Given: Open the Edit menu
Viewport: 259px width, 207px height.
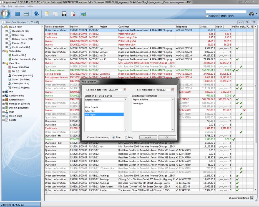Looking at the screenshot, I should (x=10, y=6).
